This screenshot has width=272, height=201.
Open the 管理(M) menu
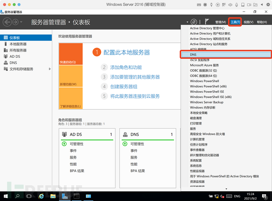click(220, 22)
